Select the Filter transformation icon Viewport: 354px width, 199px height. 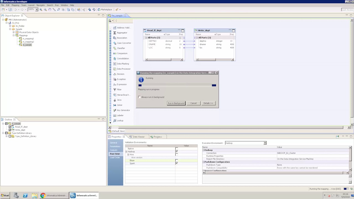tap(115, 90)
